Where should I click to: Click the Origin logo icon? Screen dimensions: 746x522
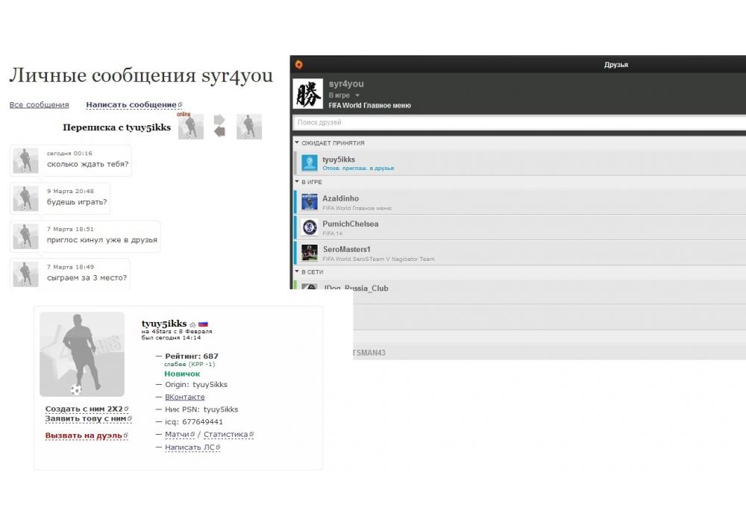299,64
